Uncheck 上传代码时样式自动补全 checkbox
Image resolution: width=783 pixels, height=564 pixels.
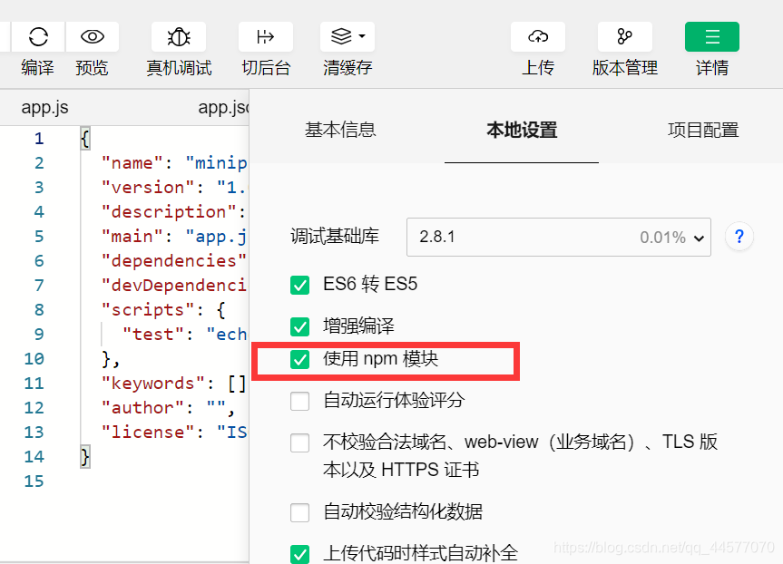[299, 554]
